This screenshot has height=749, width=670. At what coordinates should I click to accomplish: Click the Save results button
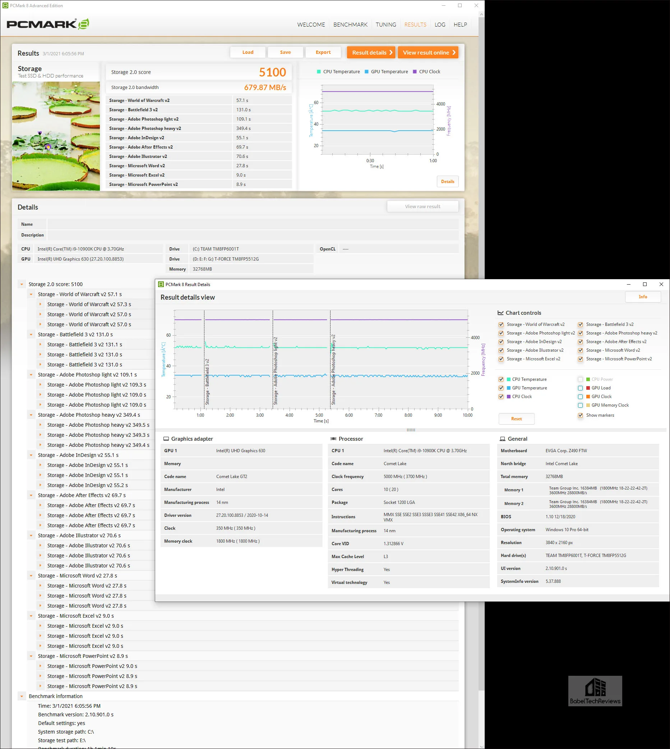pyautogui.click(x=285, y=52)
